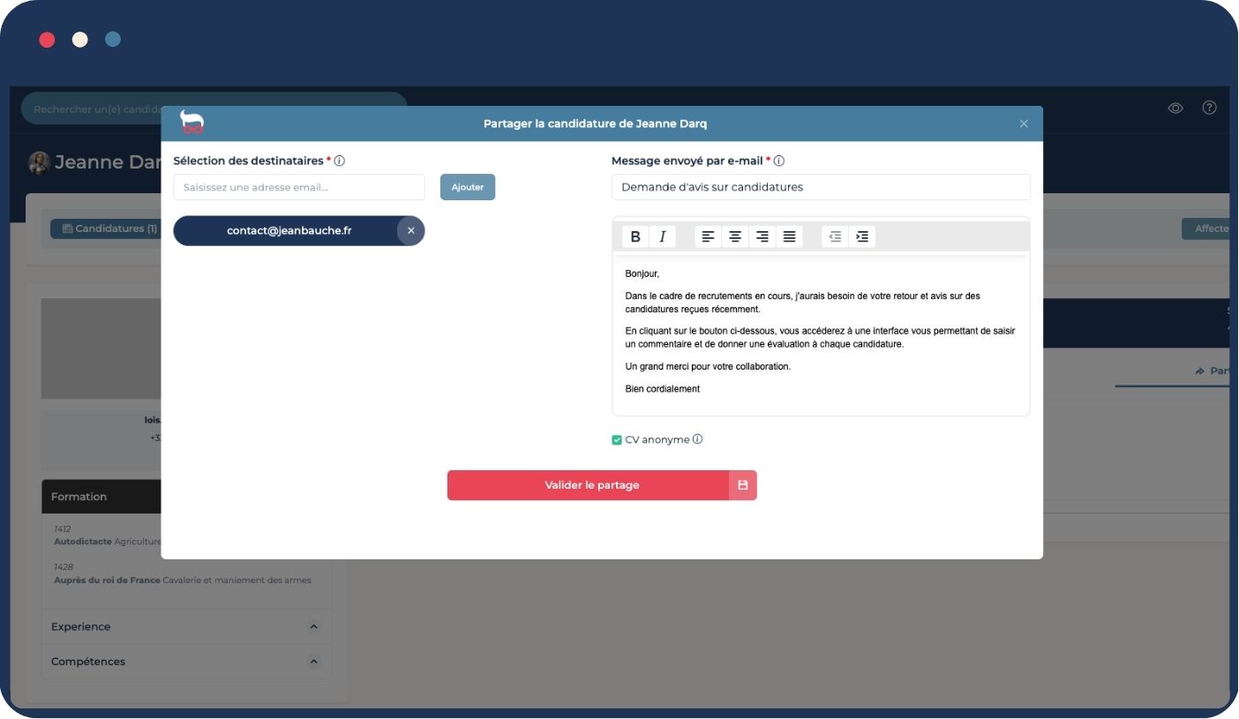Show info tooltip next to CV anonyme

698,439
